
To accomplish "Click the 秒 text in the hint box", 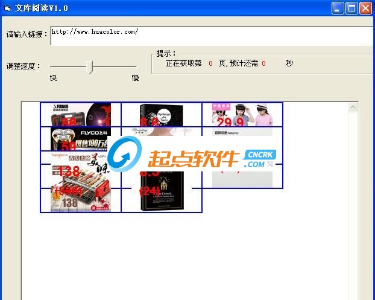I will [289, 63].
